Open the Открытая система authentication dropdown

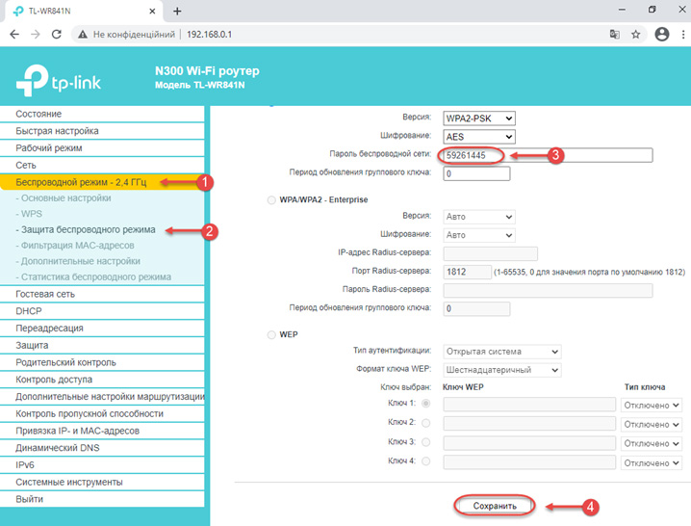tap(501, 352)
